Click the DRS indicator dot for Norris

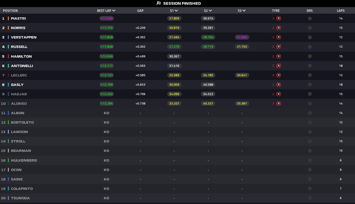310,28
